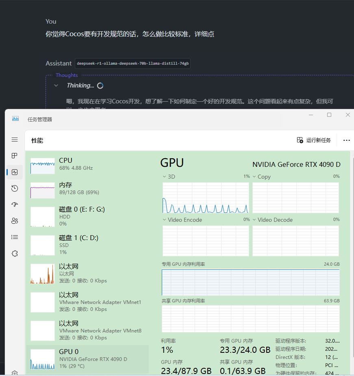The height and width of the screenshot is (376, 354).
Task: Open the Processes page icon in sidebar
Action: pos(15,155)
